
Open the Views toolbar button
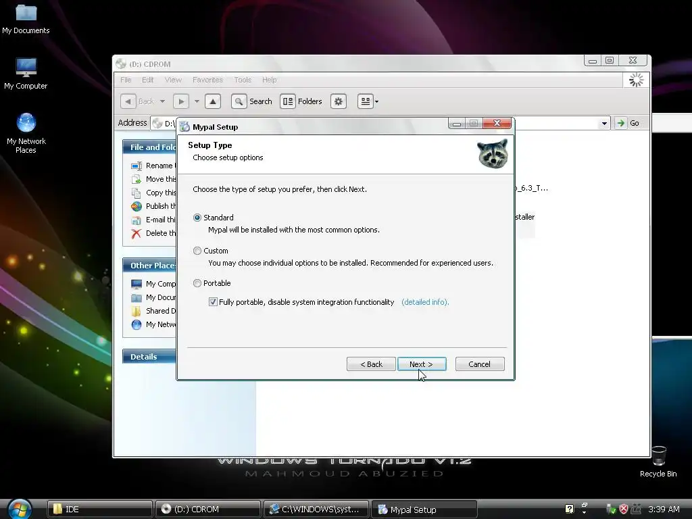click(x=366, y=101)
